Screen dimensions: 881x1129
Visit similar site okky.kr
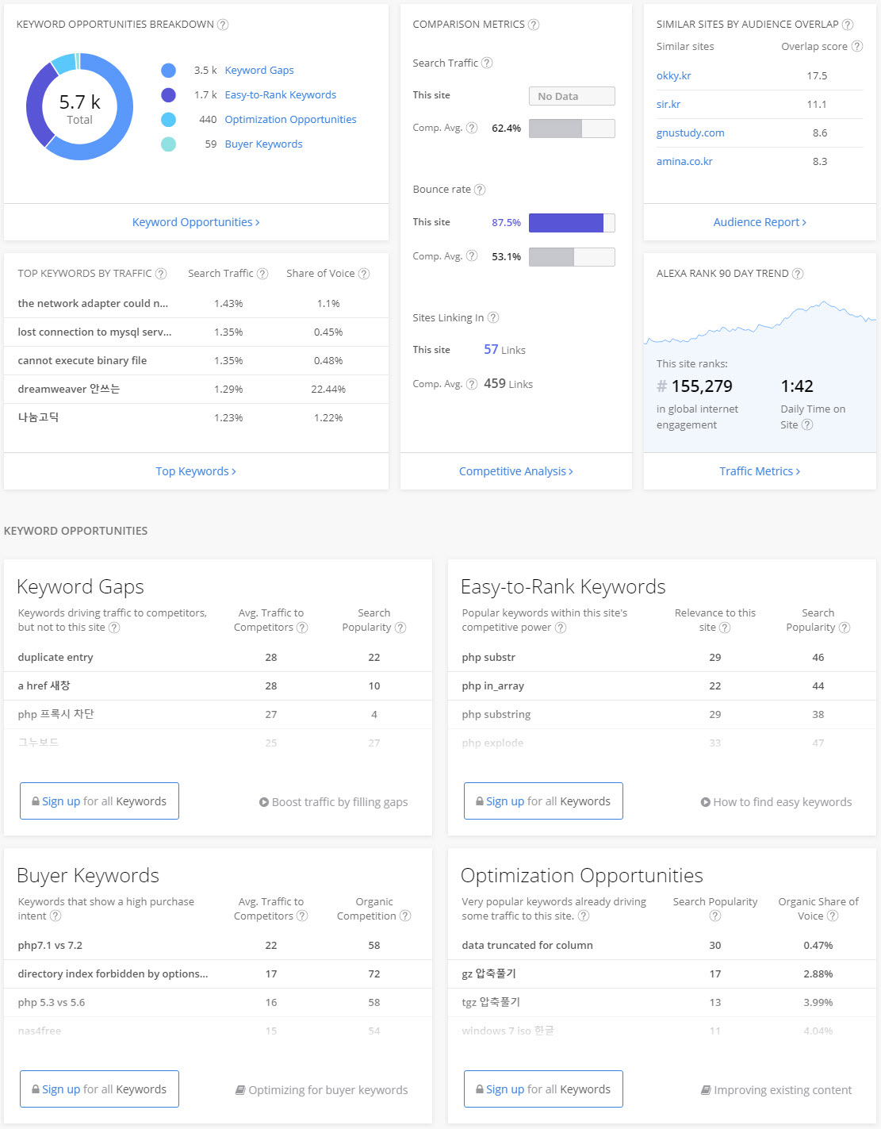pyautogui.click(x=674, y=76)
